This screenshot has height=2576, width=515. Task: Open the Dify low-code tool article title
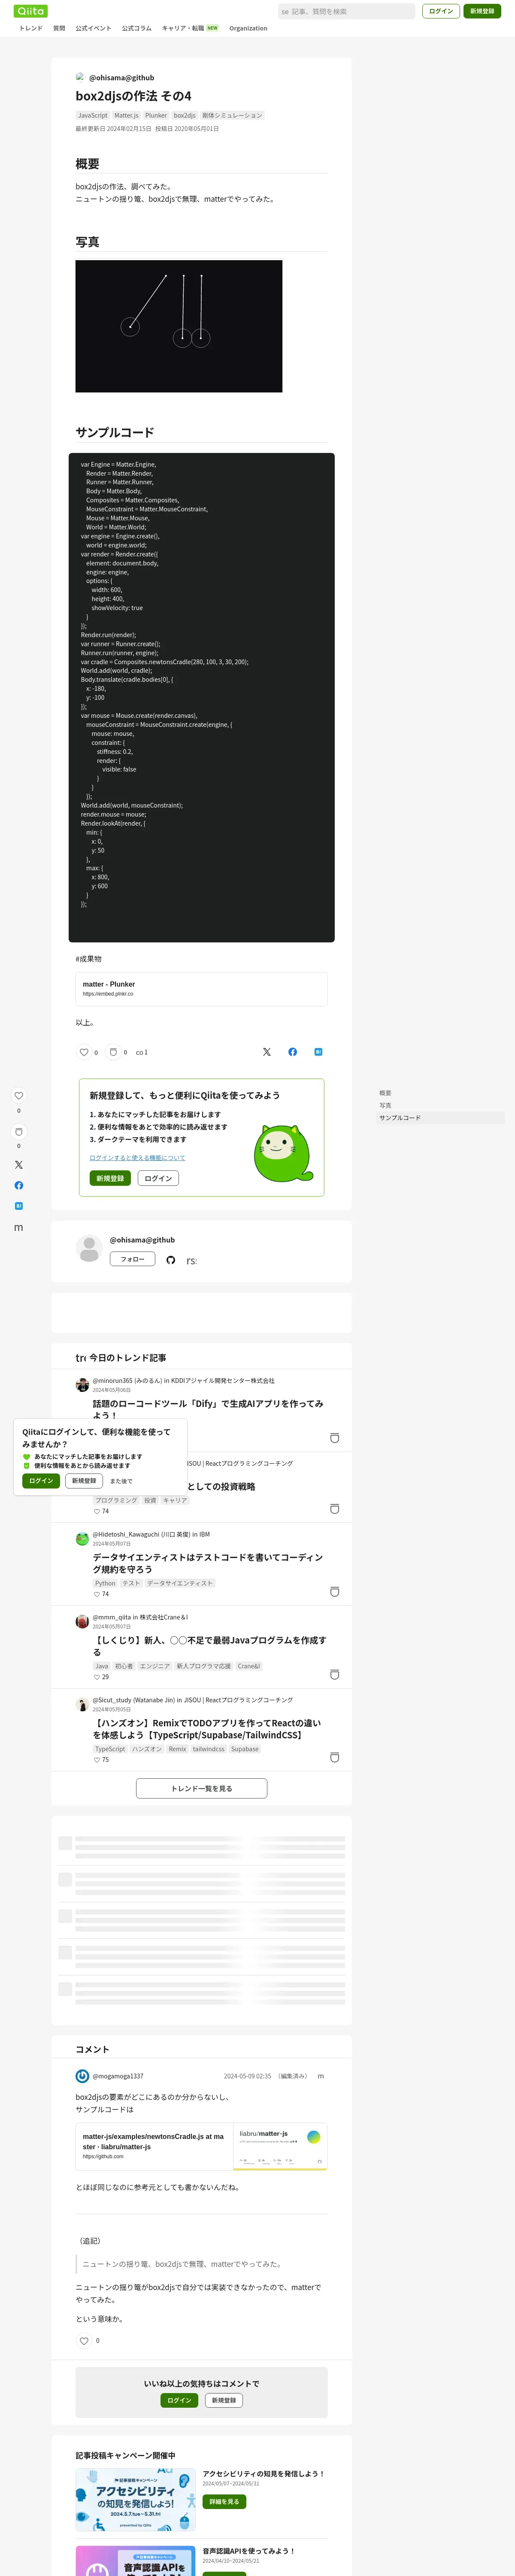coord(208,1409)
